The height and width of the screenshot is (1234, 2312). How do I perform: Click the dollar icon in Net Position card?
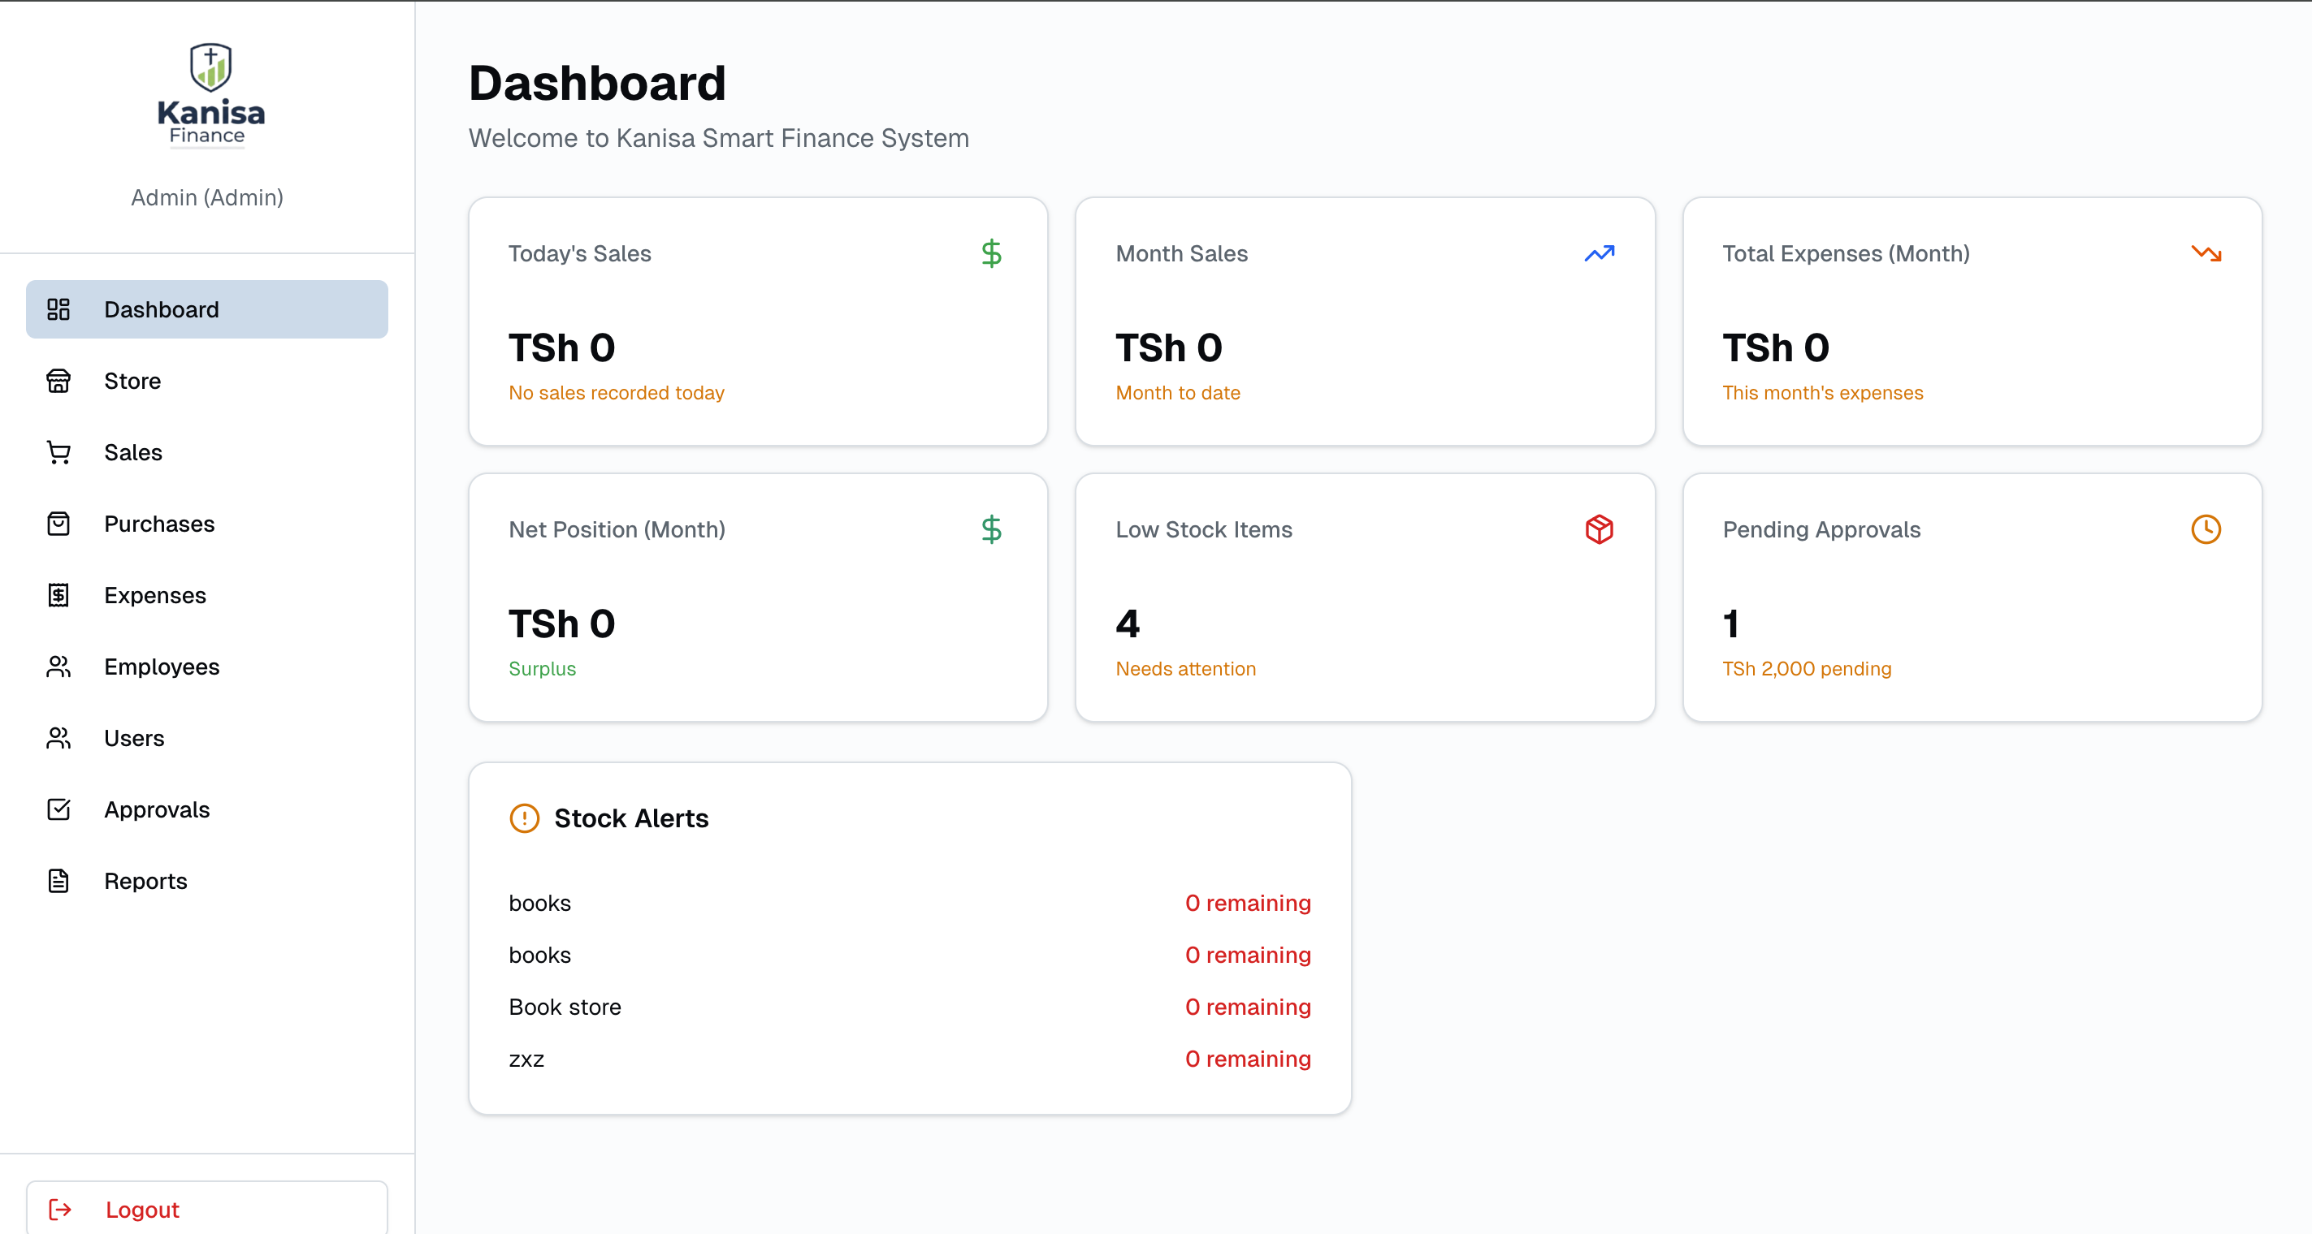(991, 529)
